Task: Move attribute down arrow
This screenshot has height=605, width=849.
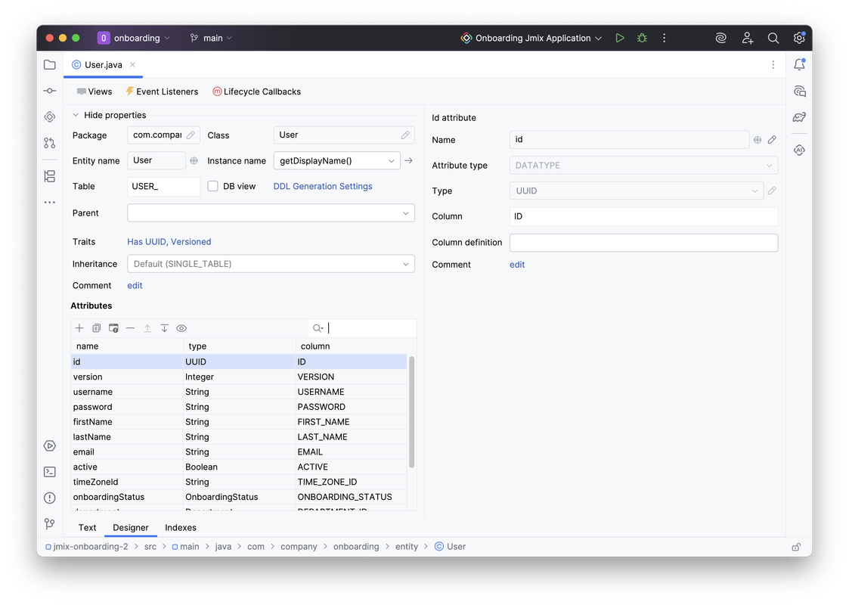Action: (x=164, y=328)
